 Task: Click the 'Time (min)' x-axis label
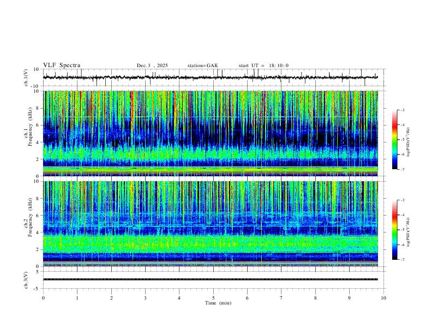[218, 303]
